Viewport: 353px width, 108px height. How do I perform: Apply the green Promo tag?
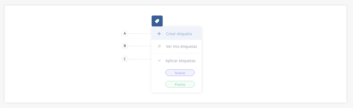point(180,84)
